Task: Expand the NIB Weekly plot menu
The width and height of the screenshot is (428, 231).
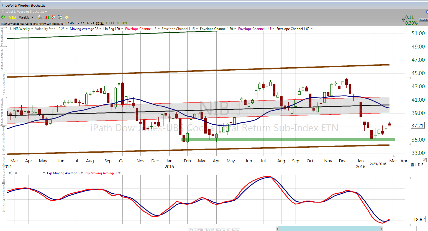Action: tap(32, 29)
